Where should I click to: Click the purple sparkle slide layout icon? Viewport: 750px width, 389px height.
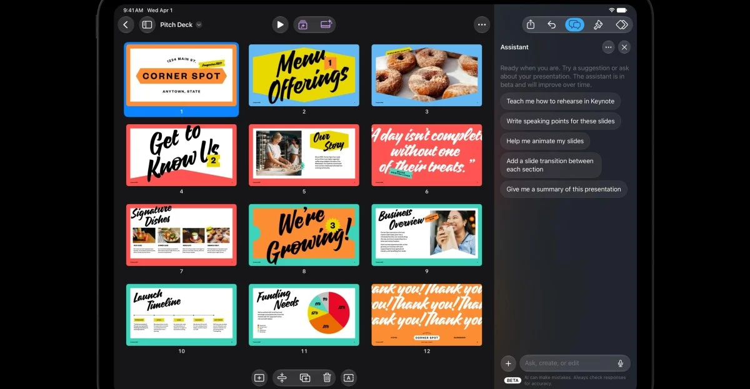[x=326, y=25]
